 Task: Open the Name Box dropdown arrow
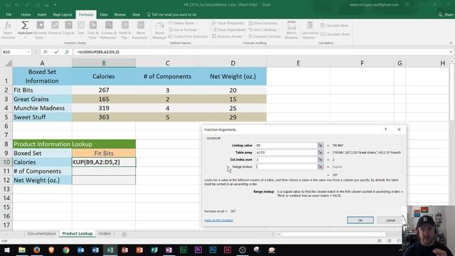(28, 52)
